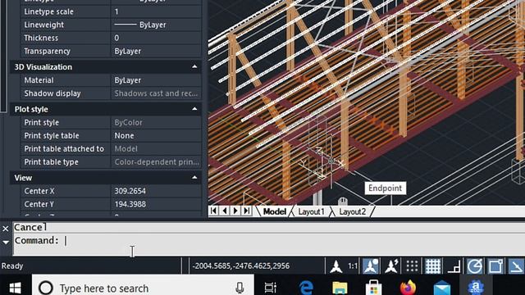
Task: Collapse the View section
Action: pos(194,178)
